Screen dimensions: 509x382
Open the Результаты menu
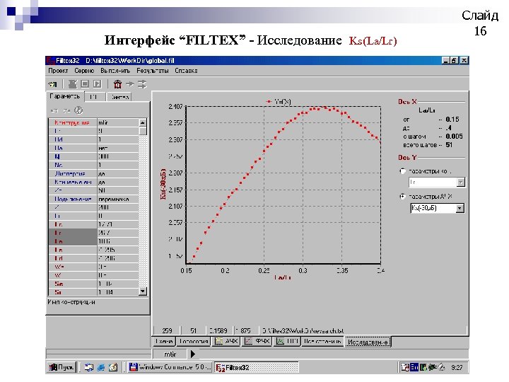(152, 71)
